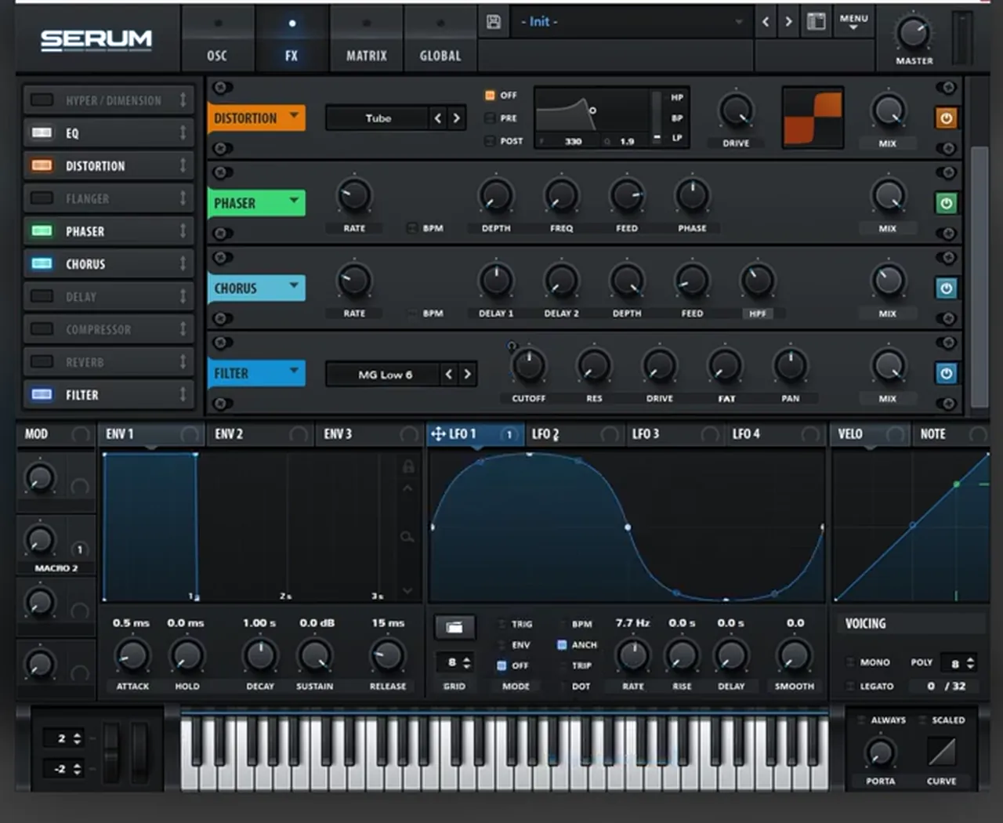Enable the Hyper/Dimension effect in rack list
Screen dimensions: 1003x823
42,100
